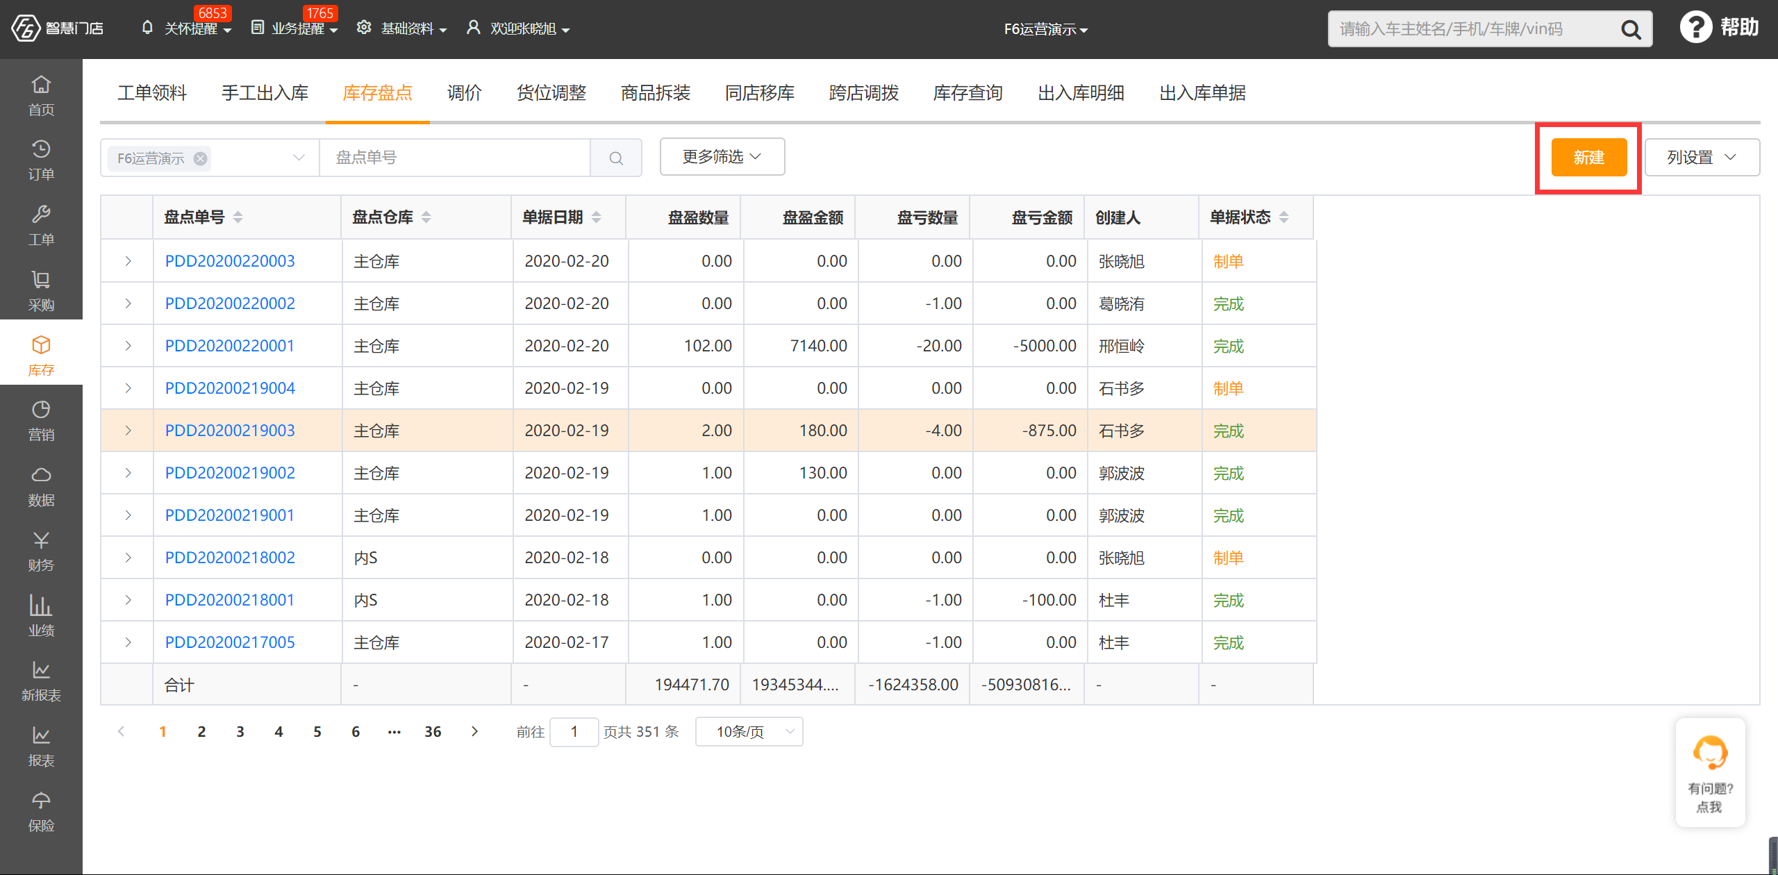Open order link PDD20200220002

click(x=230, y=303)
